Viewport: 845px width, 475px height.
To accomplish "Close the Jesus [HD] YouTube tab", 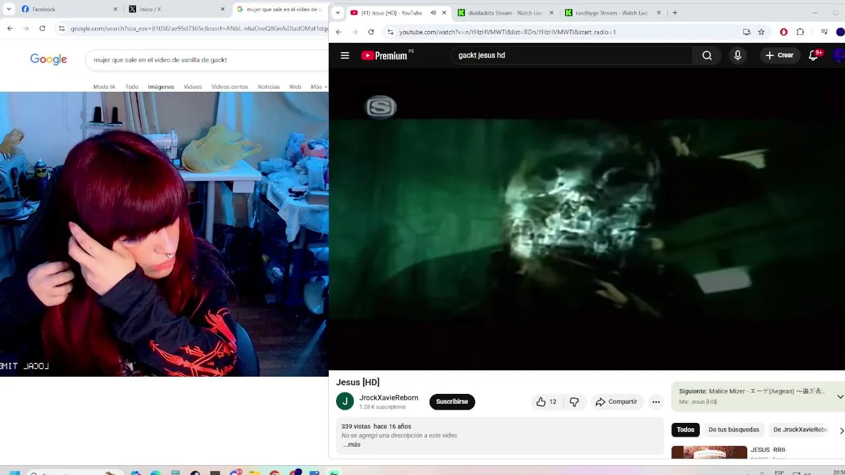I will coord(444,13).
